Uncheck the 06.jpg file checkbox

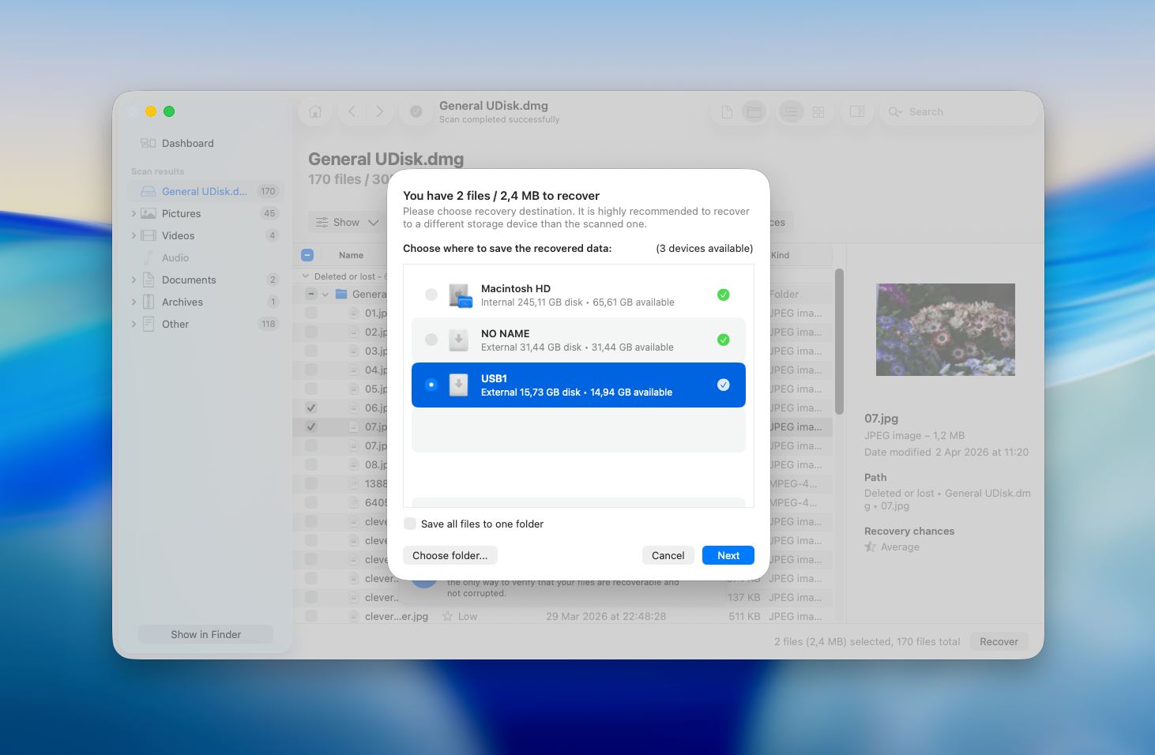tap(311, 408)
